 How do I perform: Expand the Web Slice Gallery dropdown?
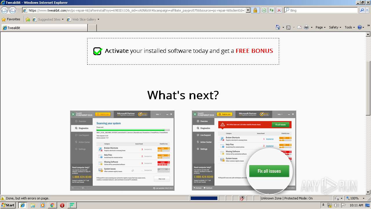[x=98, y=19]
